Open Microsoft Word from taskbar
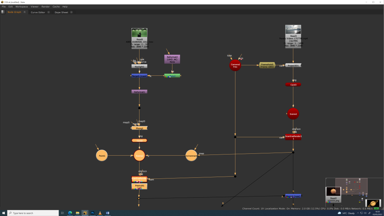384x216 pixels. click(108, 213)
